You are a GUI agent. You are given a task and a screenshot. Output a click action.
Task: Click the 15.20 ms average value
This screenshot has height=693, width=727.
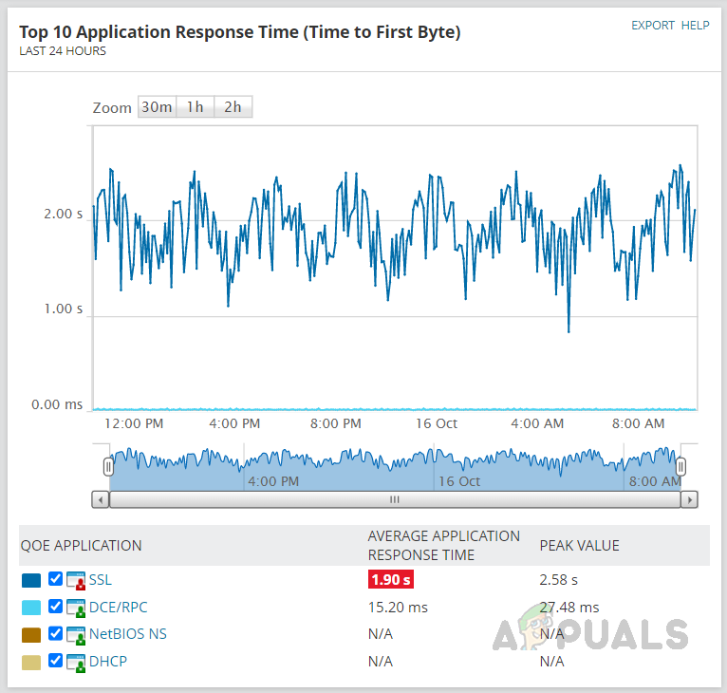[398, 608]
